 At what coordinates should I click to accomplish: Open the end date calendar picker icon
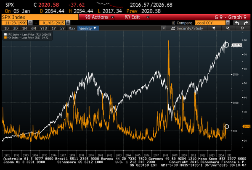[68, 23]
